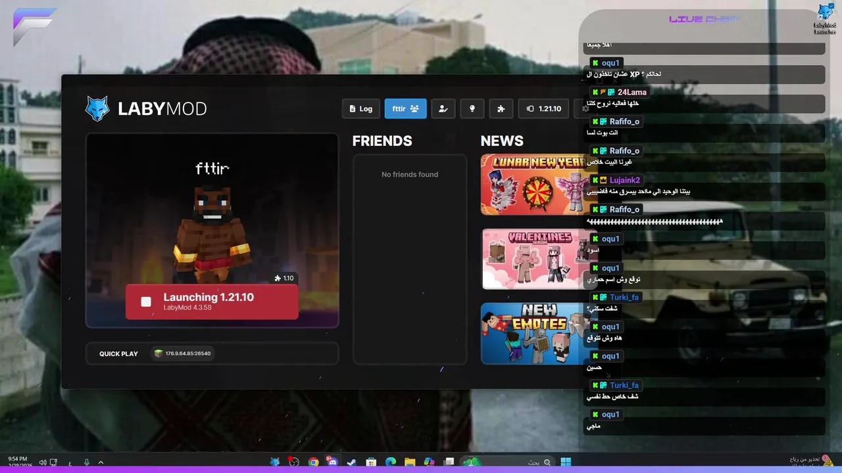
Task: Open Microsoft Store from the taskbar
Action: coord(371,462)
